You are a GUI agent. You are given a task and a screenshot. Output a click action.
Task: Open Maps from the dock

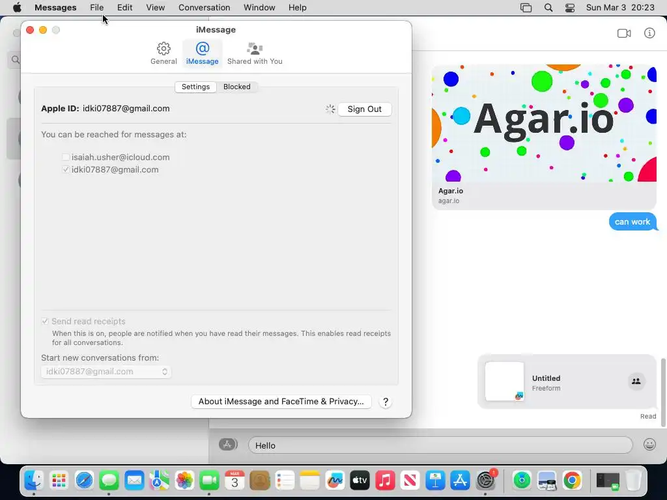(x=159, y=480)
